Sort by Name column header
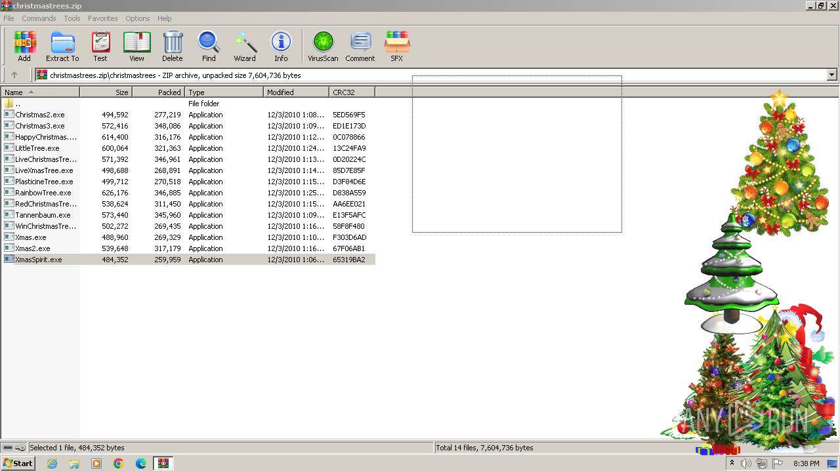This screenshot has height=472, width=840. (40, 92)
